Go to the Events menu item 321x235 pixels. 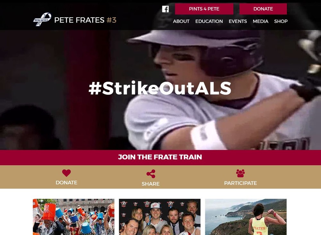pyautogui.click(x=238, y=21)
